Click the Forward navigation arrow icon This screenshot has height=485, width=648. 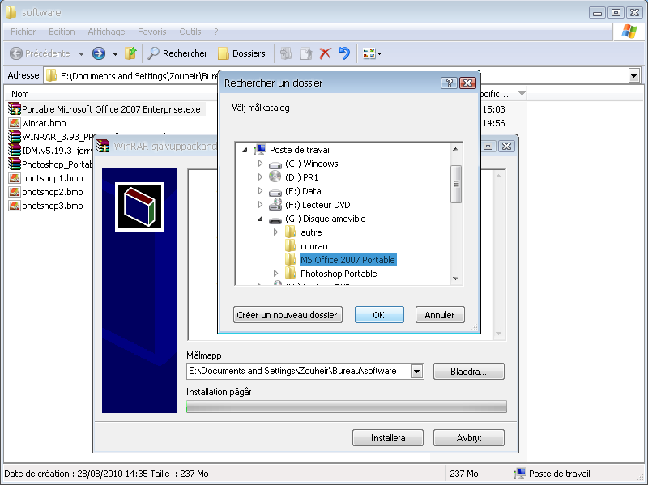[99, 53]
